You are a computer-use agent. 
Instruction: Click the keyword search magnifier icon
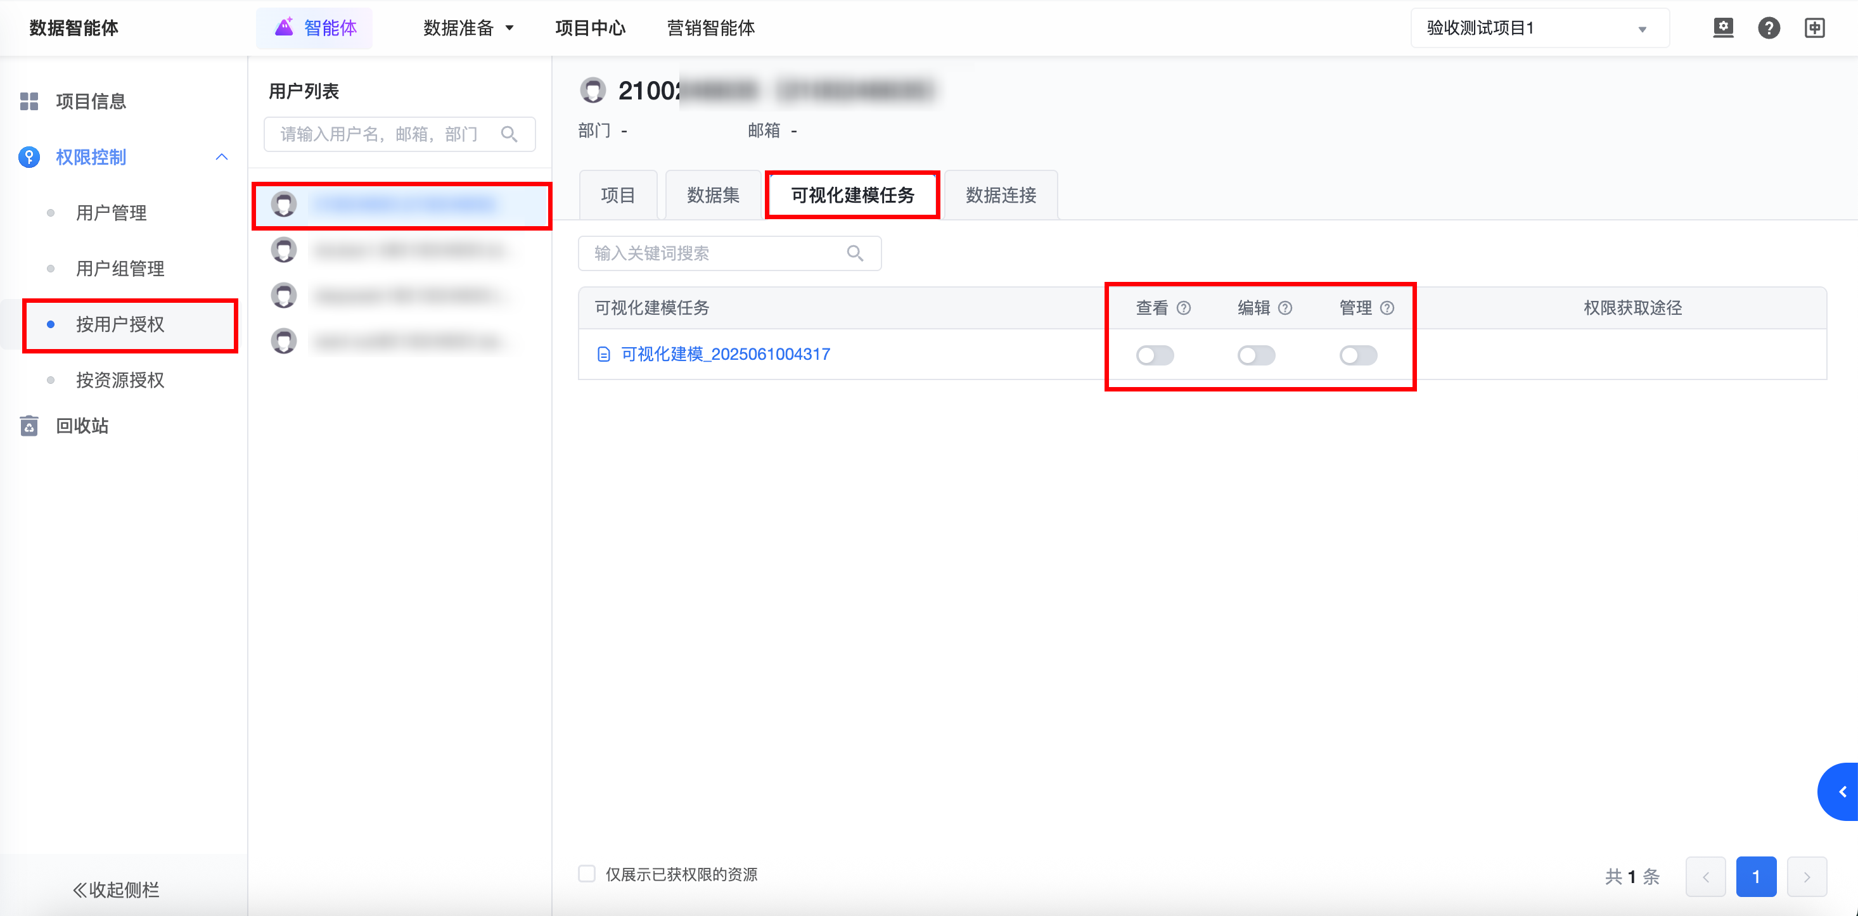pyautogui.click(x=855, y=253)
